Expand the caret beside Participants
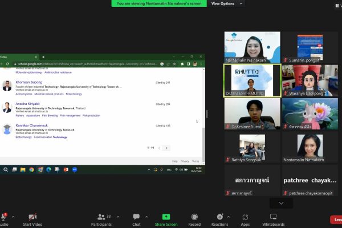Image resolution: width=342 pixels, height=228 pixels. [x=118, y=217]
